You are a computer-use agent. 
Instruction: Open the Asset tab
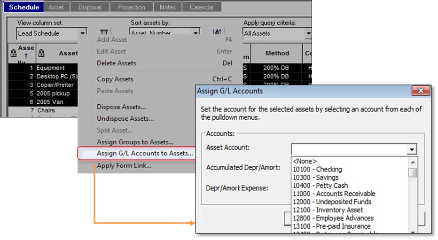tap(56, 7)
